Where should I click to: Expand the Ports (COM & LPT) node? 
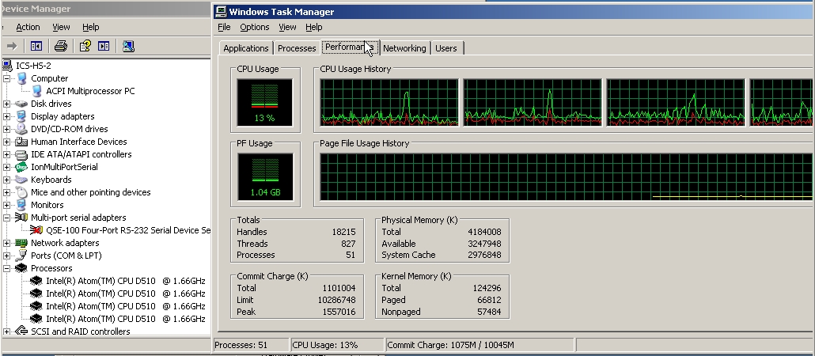[6, 256]
